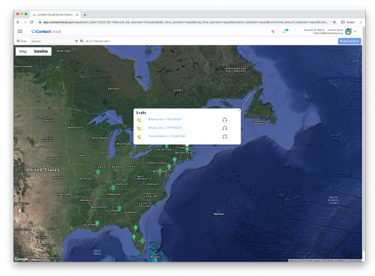The height and width of the screenshot is (276, 375).
Task: Play recording for the second call entry
Action: (x=225, y=128)
